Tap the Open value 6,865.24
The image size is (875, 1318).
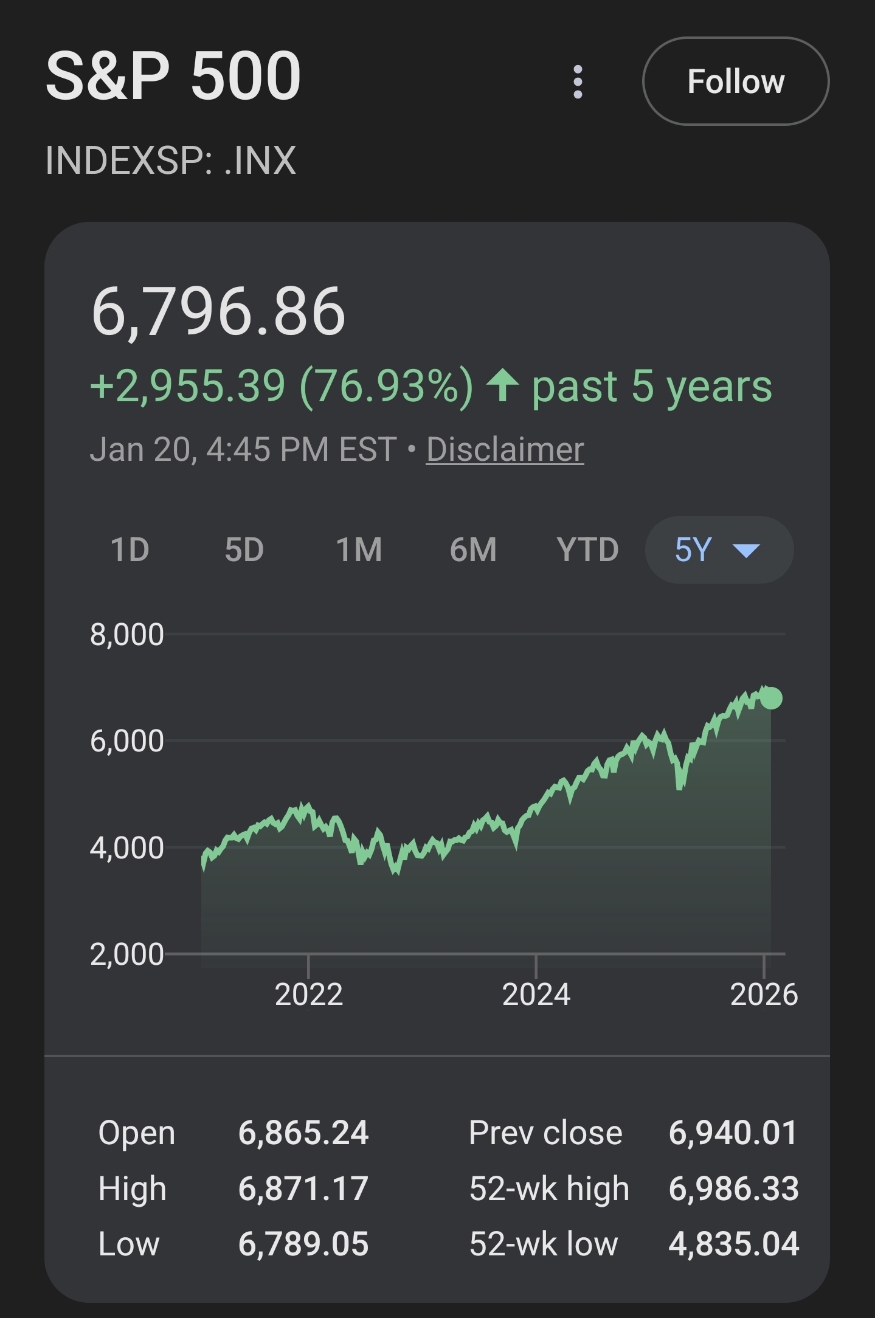[303, 1133]
